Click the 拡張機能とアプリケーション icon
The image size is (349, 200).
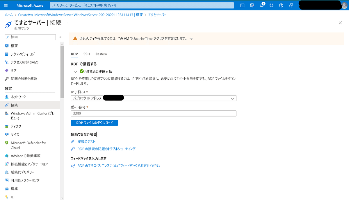point(7,164)
